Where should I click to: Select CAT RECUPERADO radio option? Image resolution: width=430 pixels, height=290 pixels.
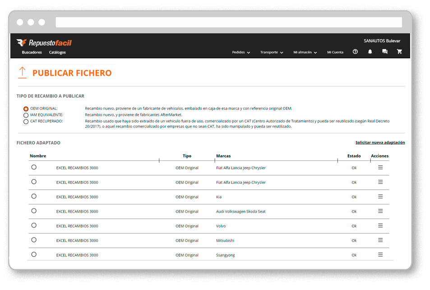(26, 122)
